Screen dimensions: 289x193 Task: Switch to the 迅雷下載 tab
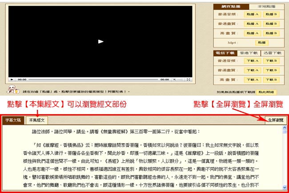(272, 53)
